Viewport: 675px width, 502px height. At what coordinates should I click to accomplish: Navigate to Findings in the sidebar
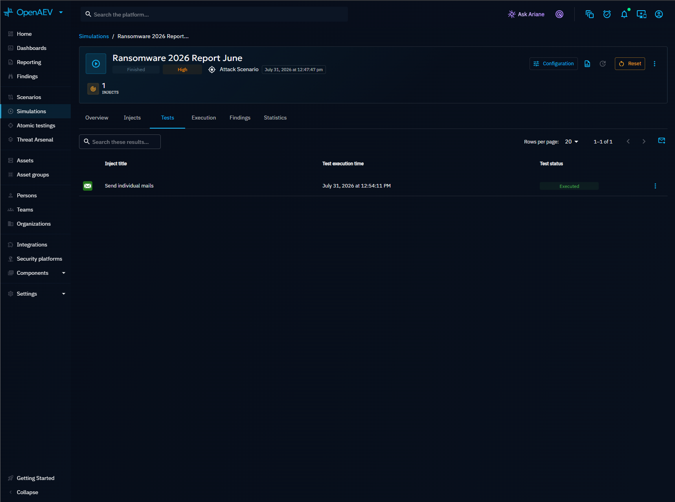36,76
